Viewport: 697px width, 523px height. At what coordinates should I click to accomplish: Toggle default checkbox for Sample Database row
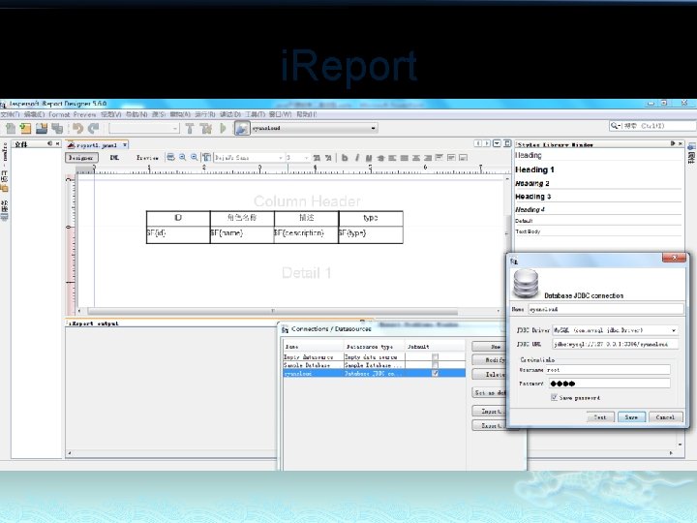436,365
